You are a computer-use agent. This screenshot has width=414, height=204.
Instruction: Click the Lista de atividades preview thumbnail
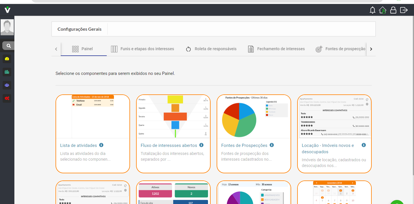click(93, 116)
